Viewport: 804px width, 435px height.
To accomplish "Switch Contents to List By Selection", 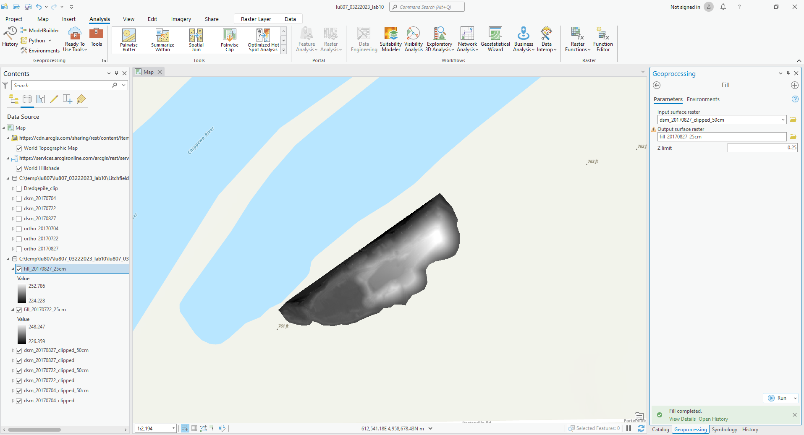I will [41, 99].
